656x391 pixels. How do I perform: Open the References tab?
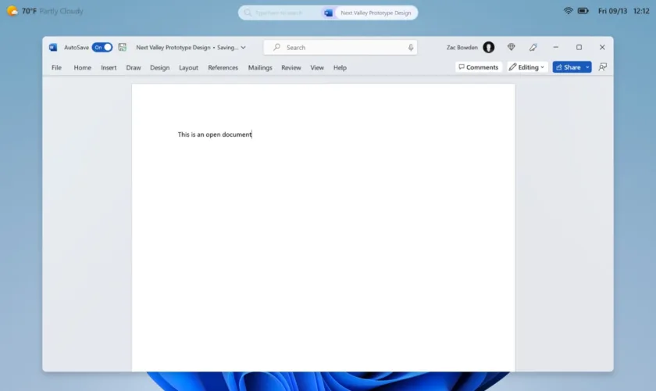(223, 68)
